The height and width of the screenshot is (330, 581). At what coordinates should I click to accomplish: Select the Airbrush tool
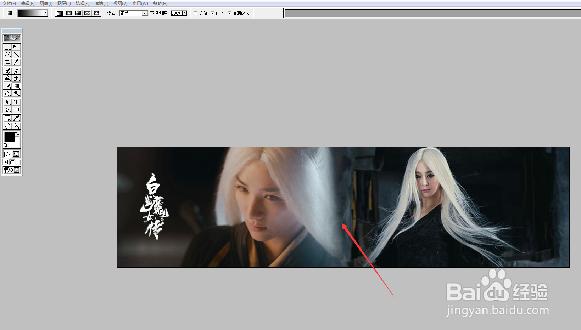pyautogui.click(x=7, y=71)
